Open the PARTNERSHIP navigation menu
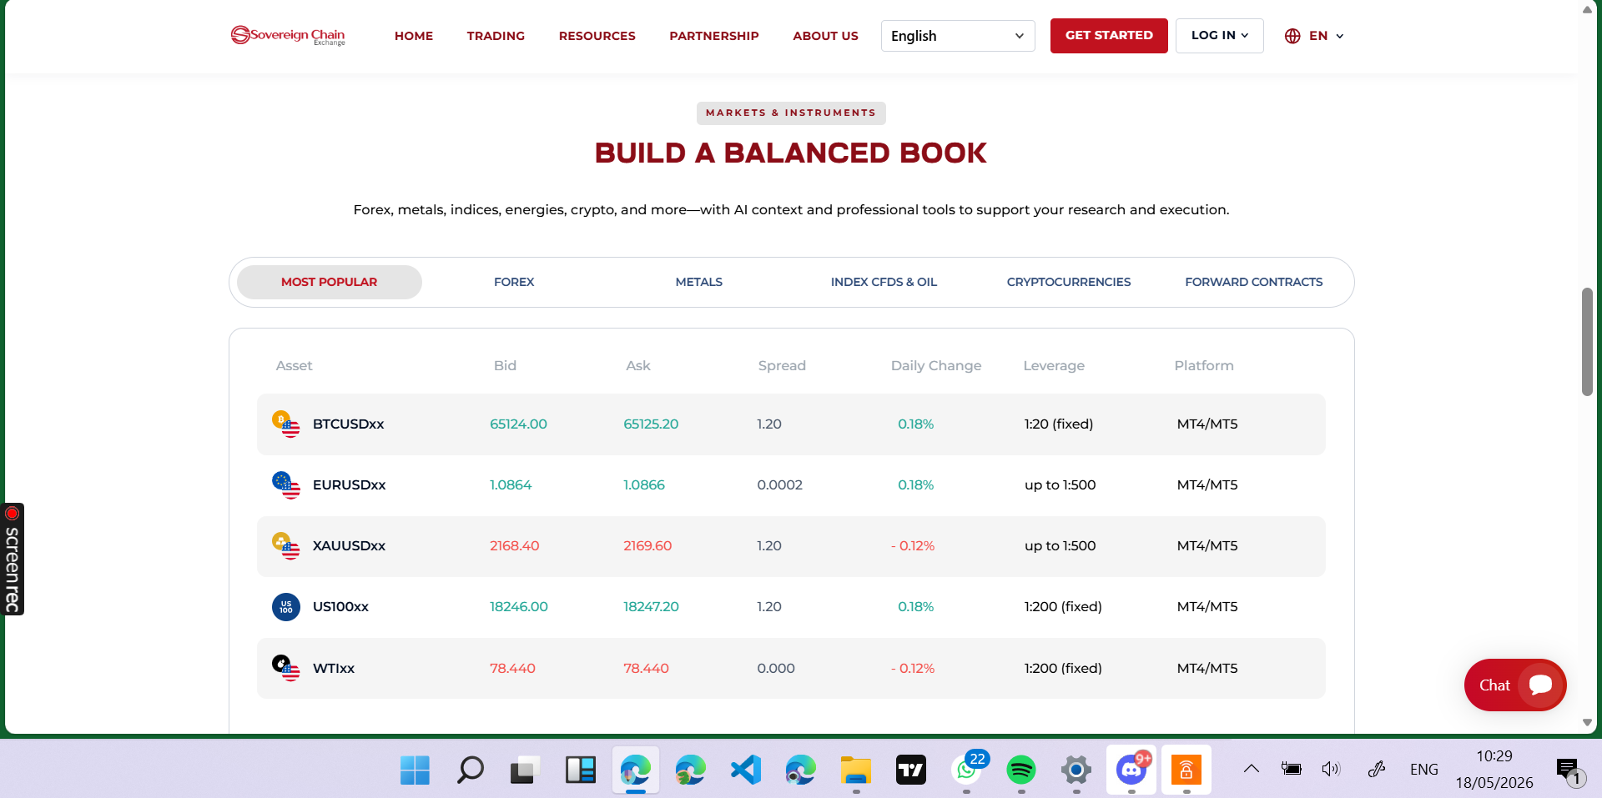This screenshot has height=798, width=1602. tap(714, 36)
